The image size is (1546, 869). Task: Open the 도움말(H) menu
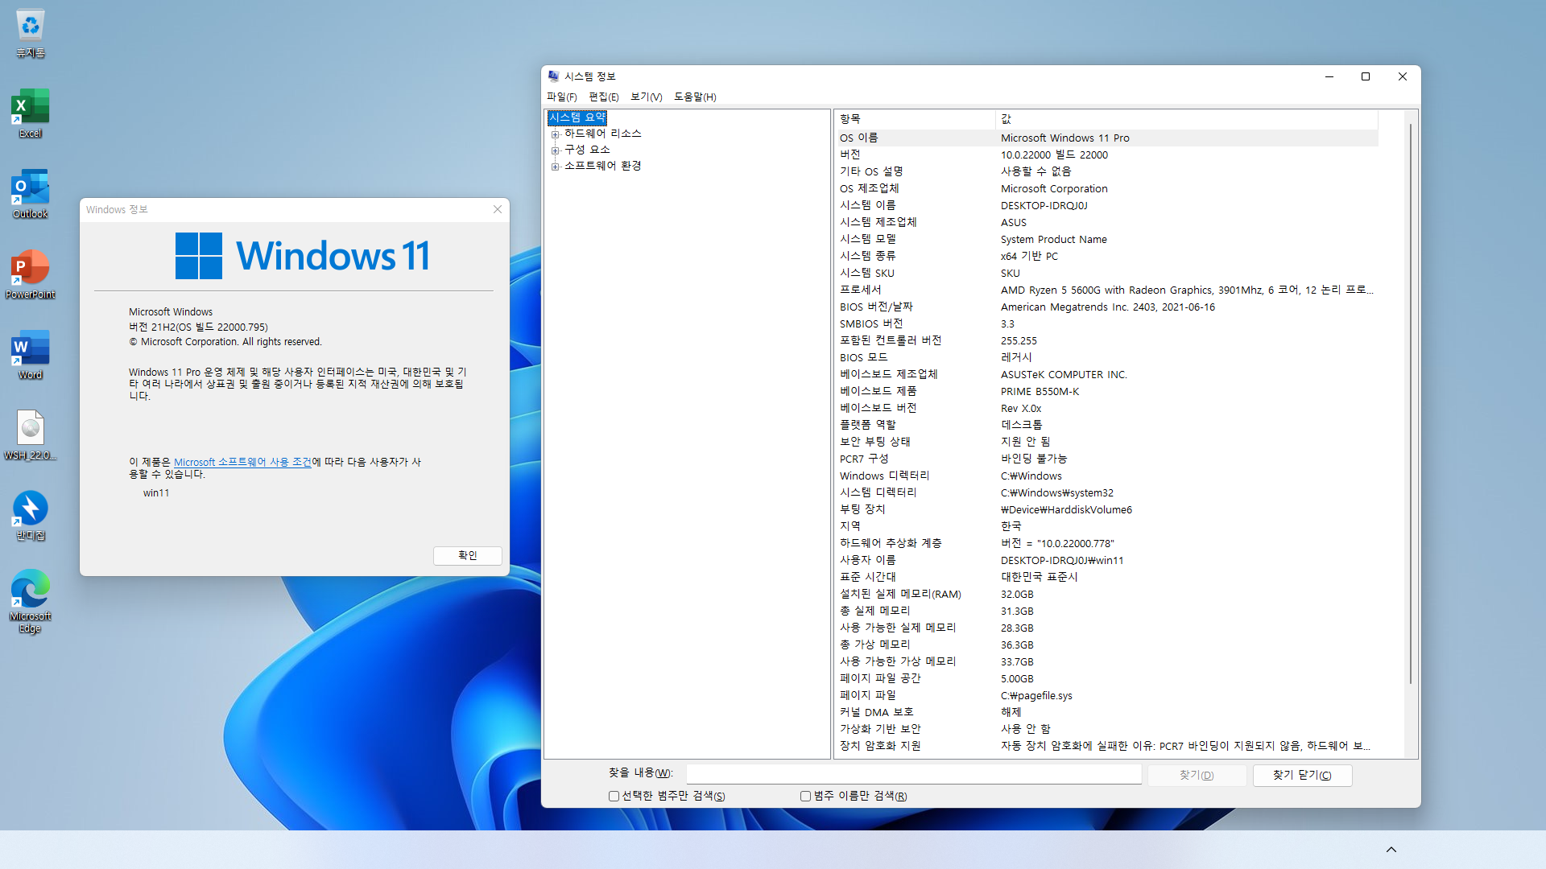[x=695, y=97]
